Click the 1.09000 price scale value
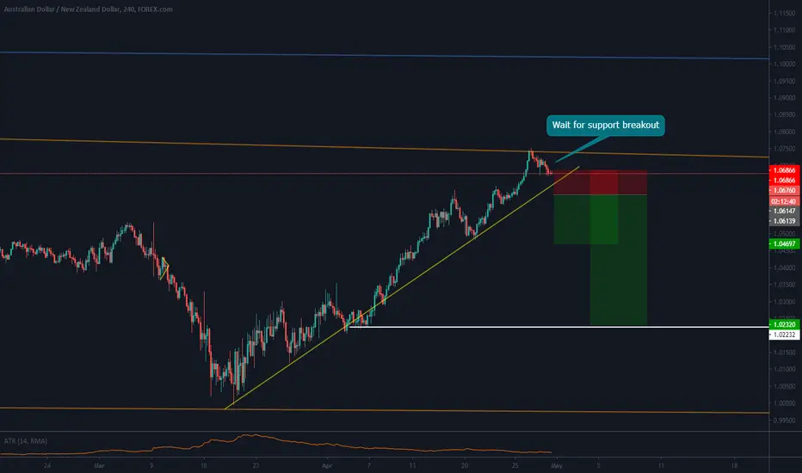The height and width of the screenshot is (473, 802). 784,98
